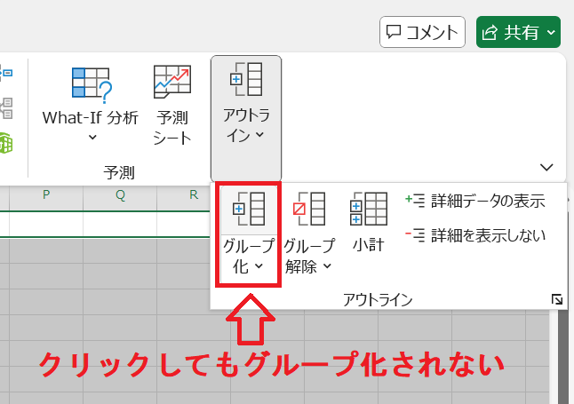574x404 pixels.
Task: Open the グループ解除 dropdown arrow
Action: pyautogui.click(x=327, y=265)
